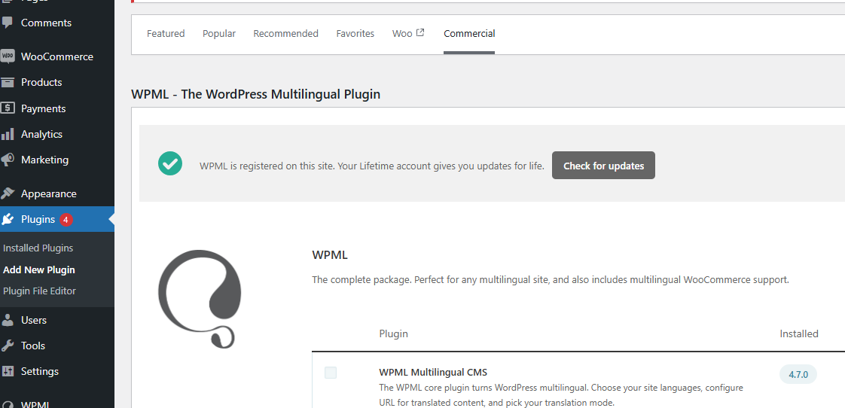Go to the Payments menu
845x408 pixels.
pyautogui.click(x=43, y=108)
